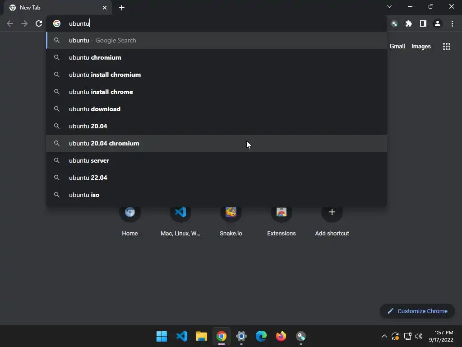Image resolution: width=462 pixels, height=347 pixels.
Task: Reload the current page
Action: click(x=39, y=23)
